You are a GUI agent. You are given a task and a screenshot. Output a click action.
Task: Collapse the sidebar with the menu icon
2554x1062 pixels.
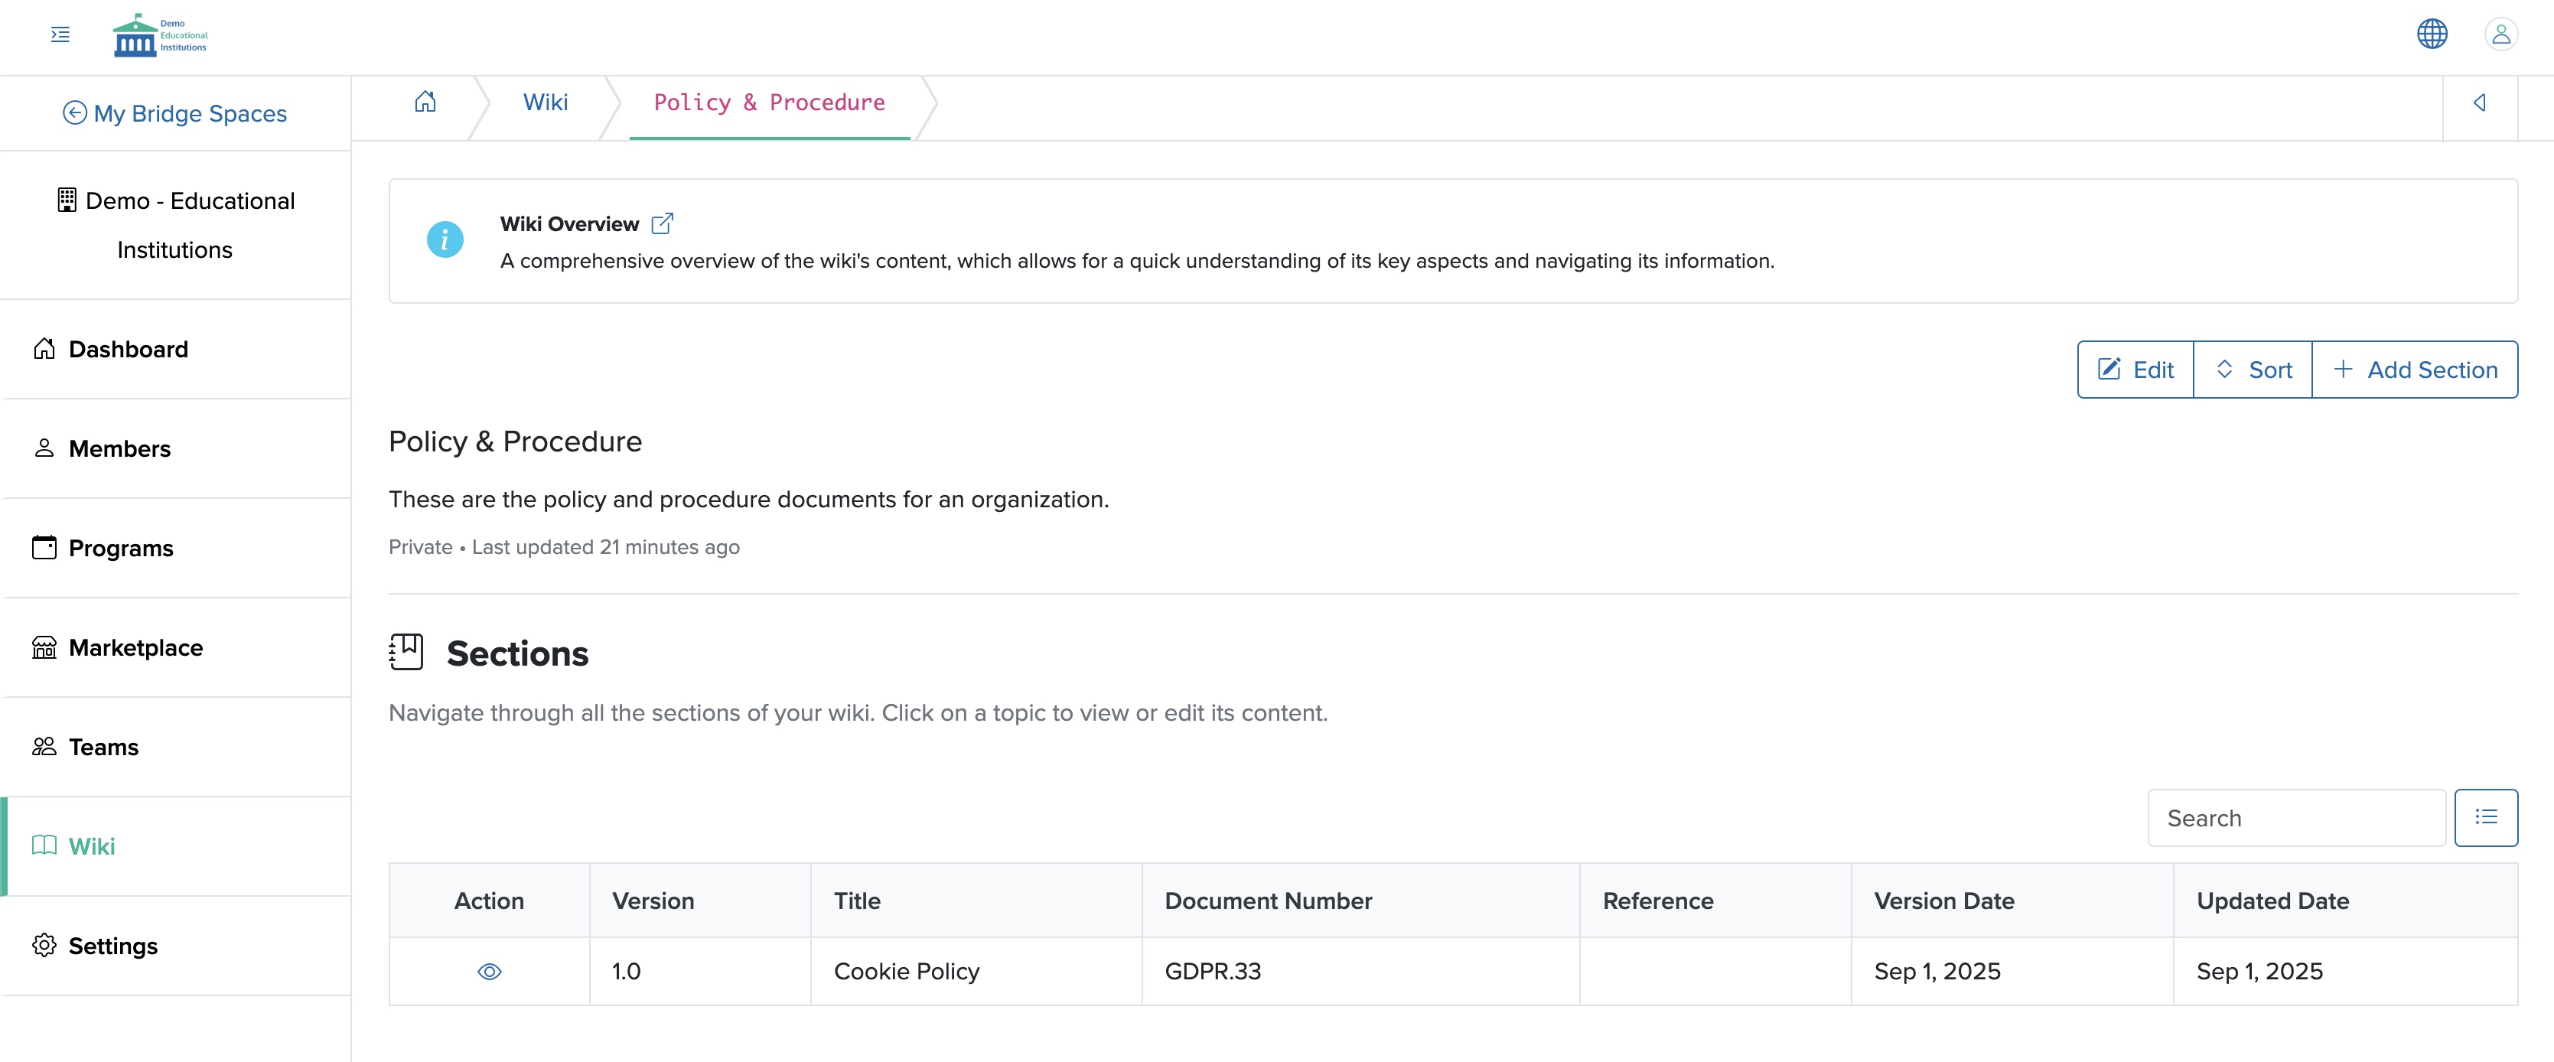60,34
